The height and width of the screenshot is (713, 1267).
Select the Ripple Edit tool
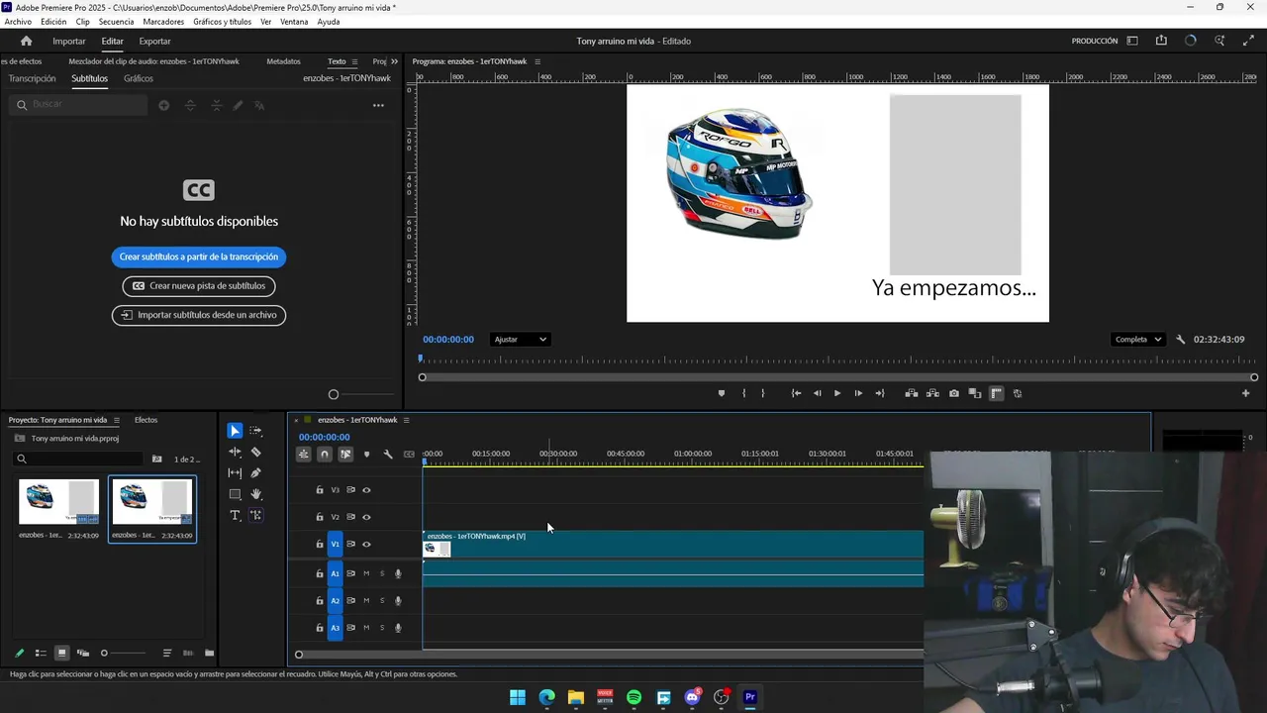235,452
